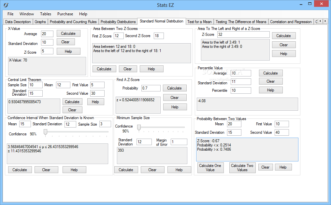The height and width of the screenshot is (205, 331).
Task: Focus the Confidence Interval Mean field
Action: (x=25, y=124)
